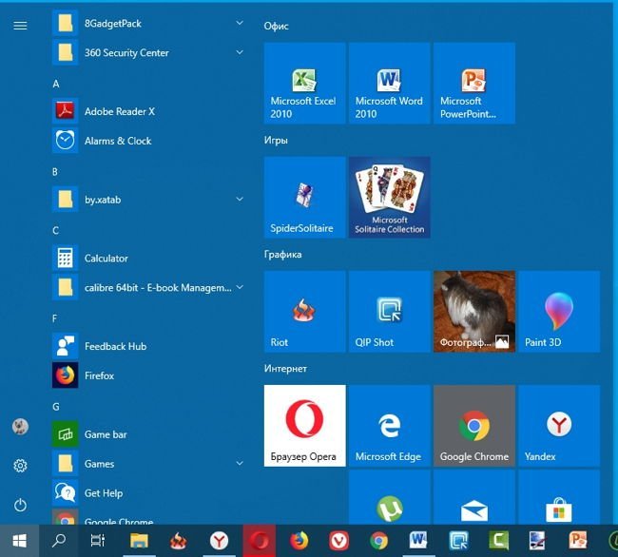Click the Power button icon
Screen dimensions: 618x557
click(x=20, y=505)
